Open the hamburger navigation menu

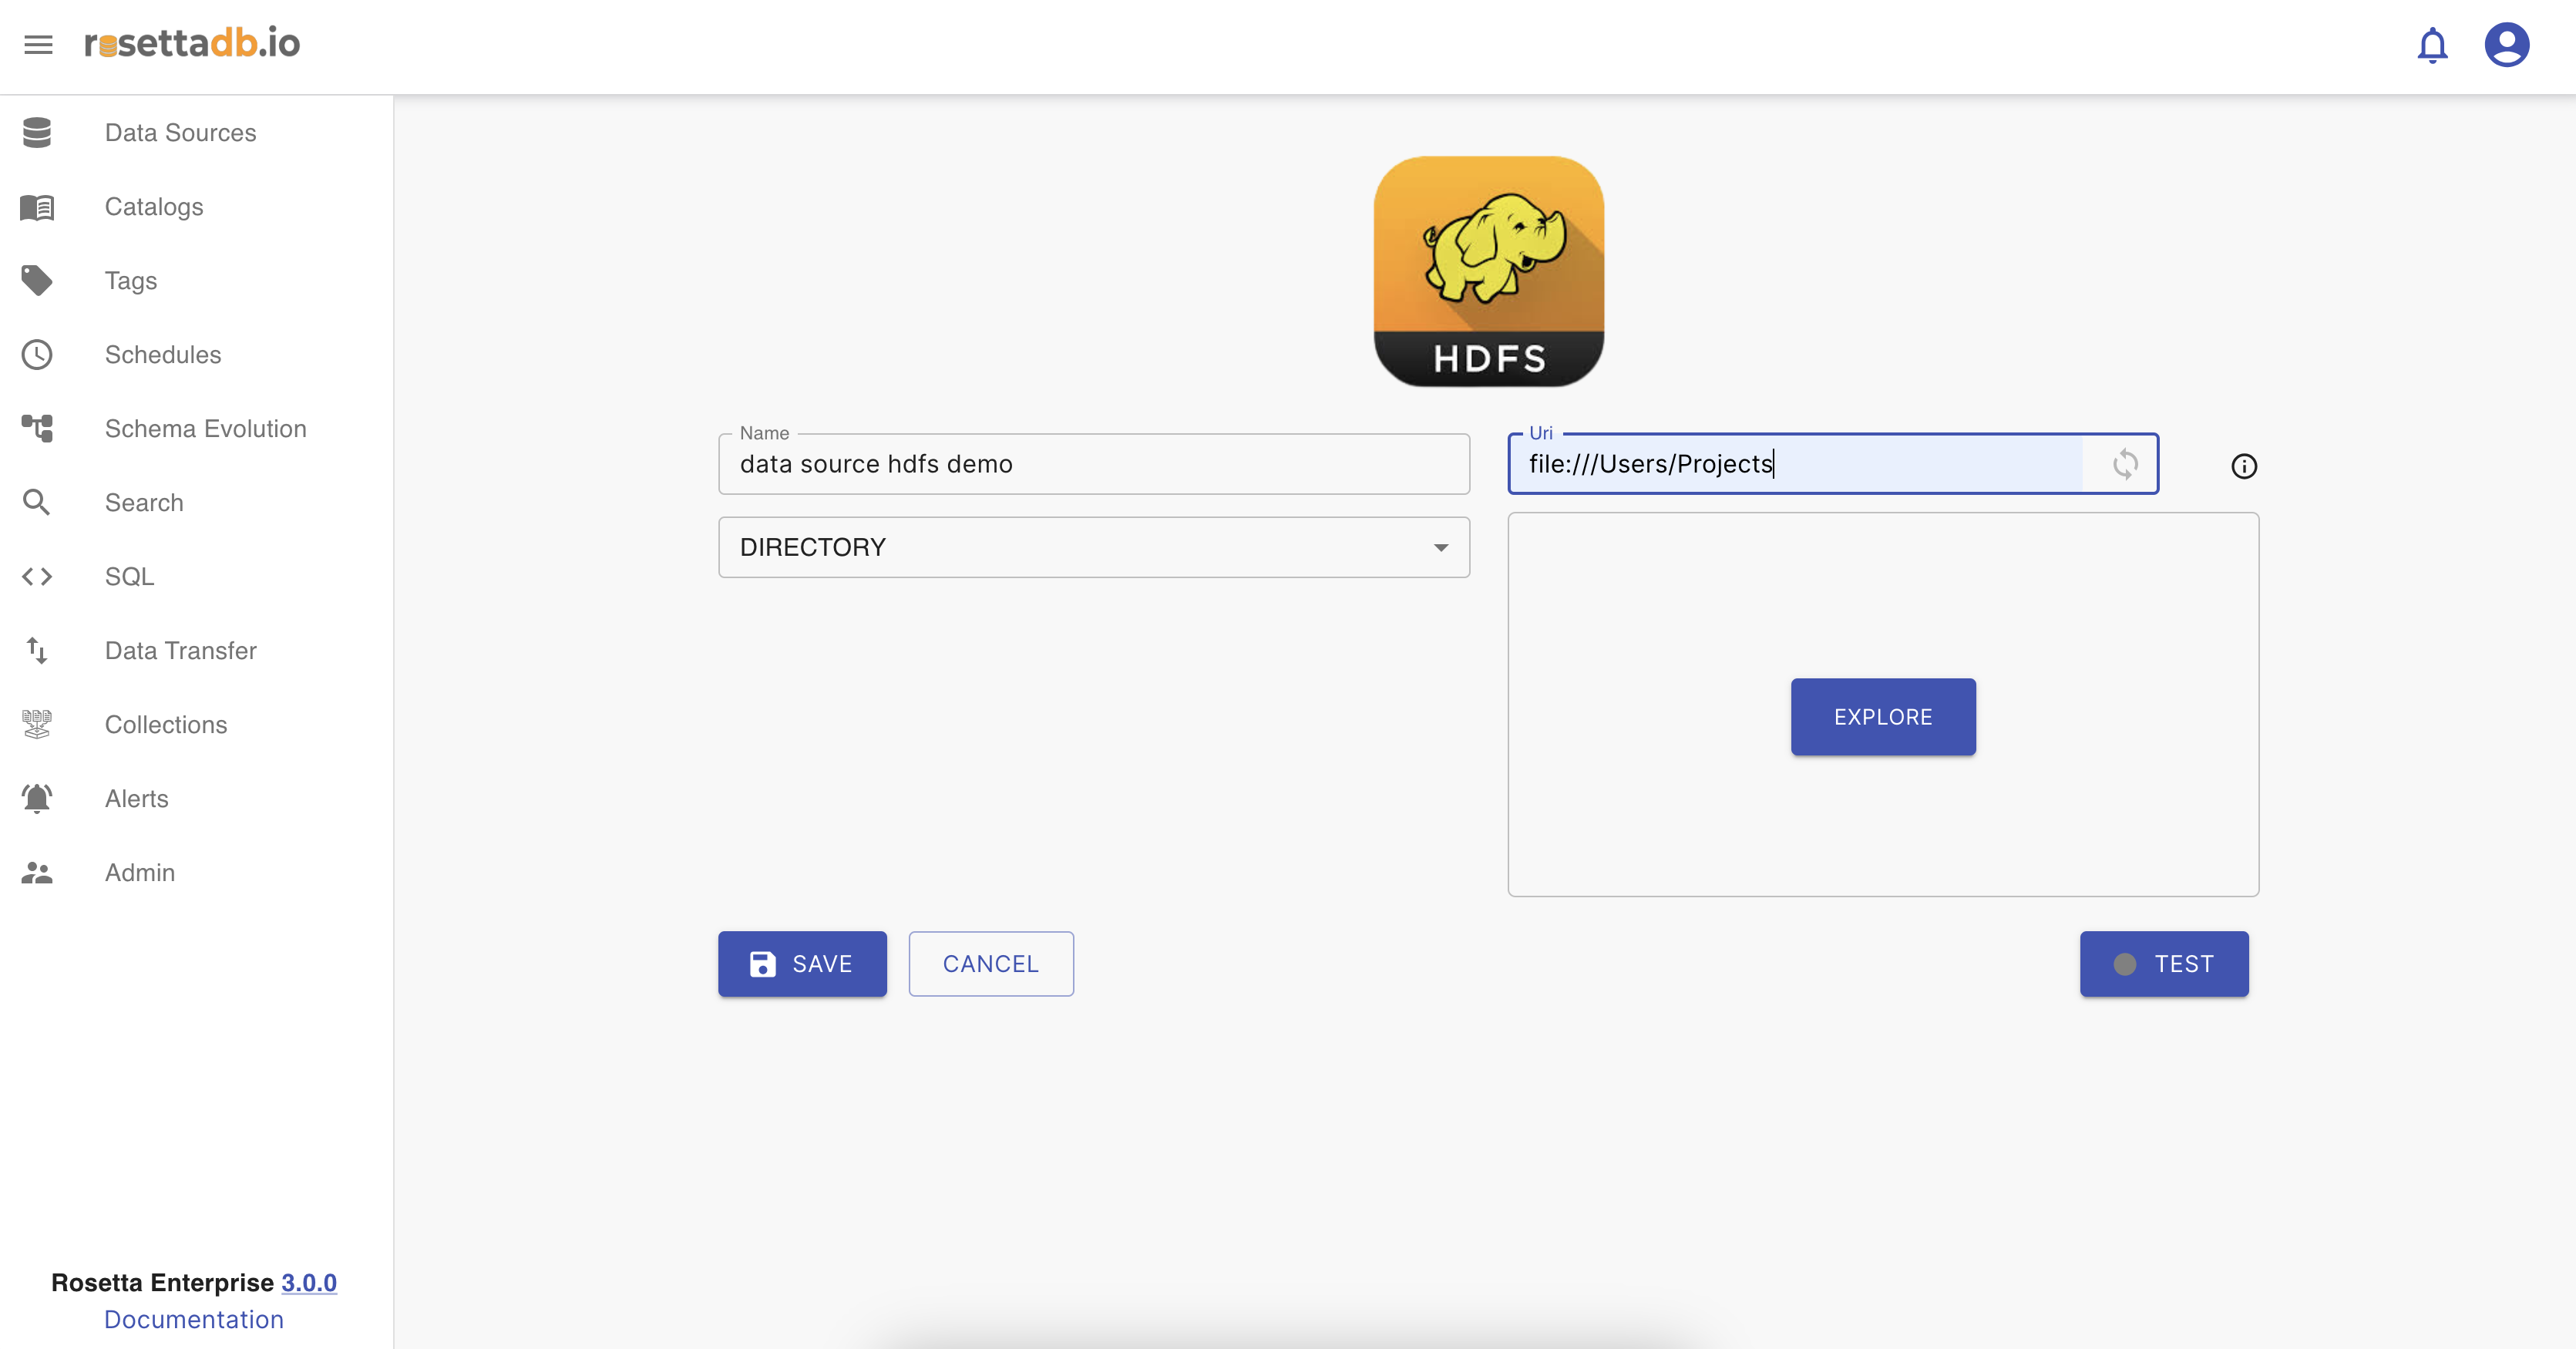[x=38, y=44]
